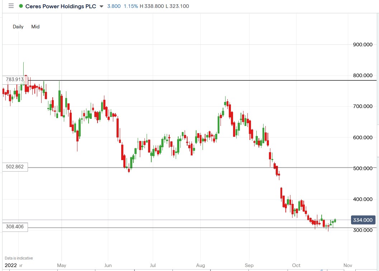Click the green market-open status dot
The height and width of the screenshot is (271, 379).
tap(21, 6)
